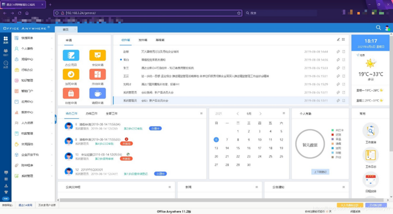Image resolution: width=393 pixels, height=214 pixels.
Task: Click the 未接收 badge on item 8
Action: [126, 144]
